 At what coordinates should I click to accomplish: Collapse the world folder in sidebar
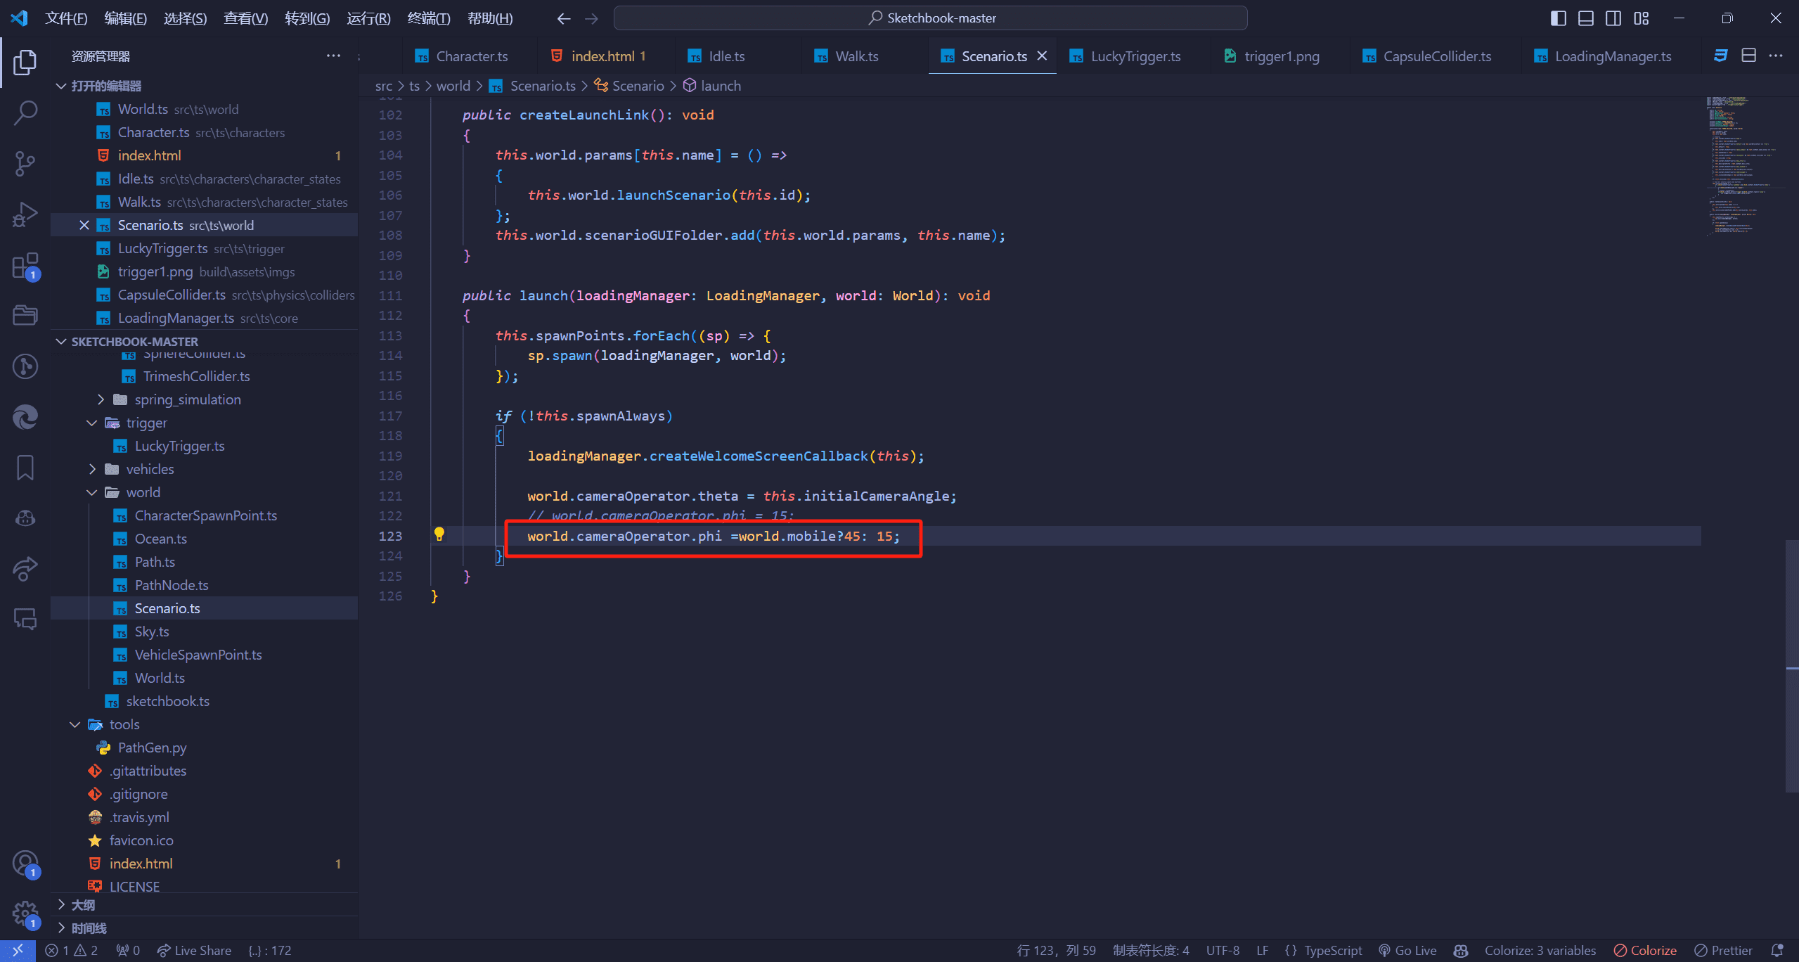[91, 493]
